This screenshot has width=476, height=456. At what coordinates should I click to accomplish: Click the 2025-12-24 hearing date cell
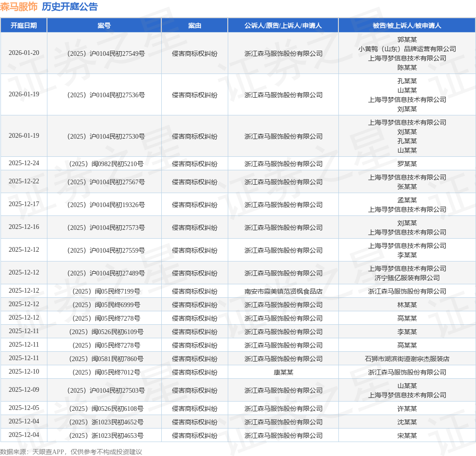pos(24,163)
